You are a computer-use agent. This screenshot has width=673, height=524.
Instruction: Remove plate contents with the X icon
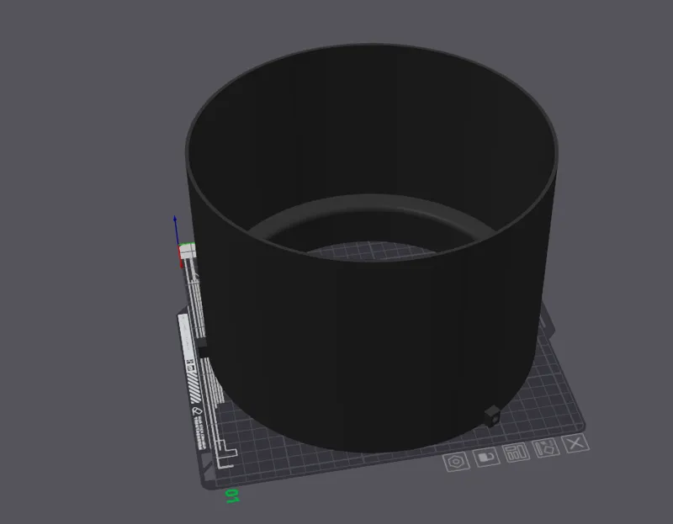(x=575, y=443)
